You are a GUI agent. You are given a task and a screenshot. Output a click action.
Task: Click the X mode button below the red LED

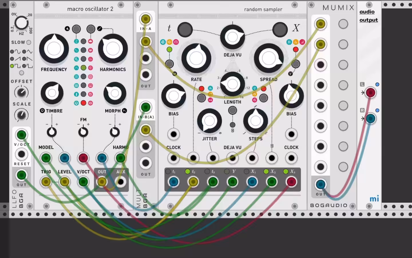[296, 64]
